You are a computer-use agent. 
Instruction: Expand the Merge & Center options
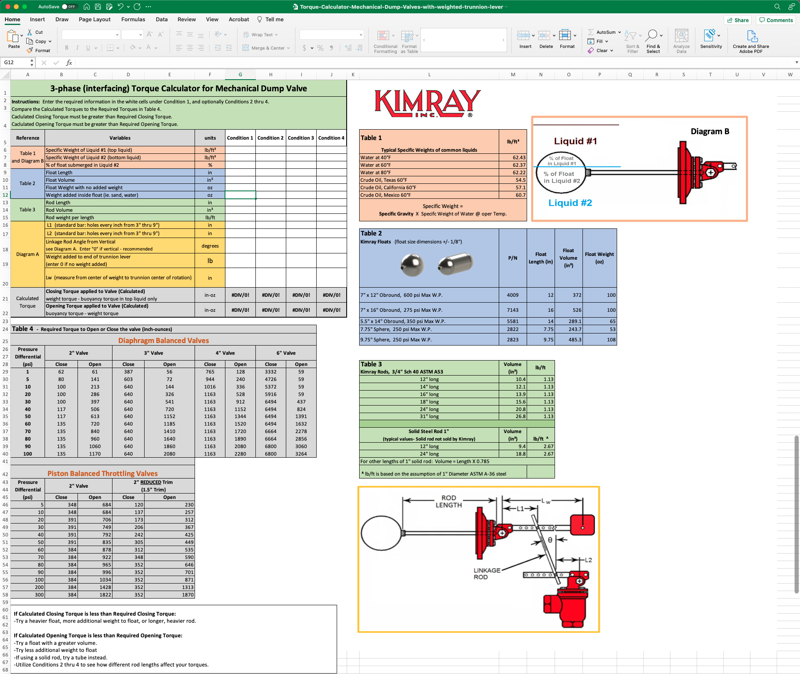[288, 48]
